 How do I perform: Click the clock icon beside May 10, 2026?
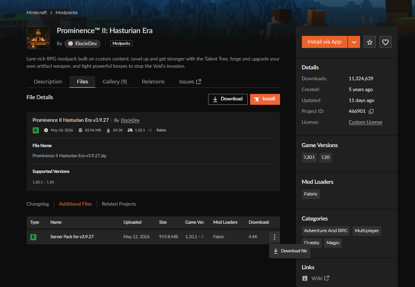46,130
